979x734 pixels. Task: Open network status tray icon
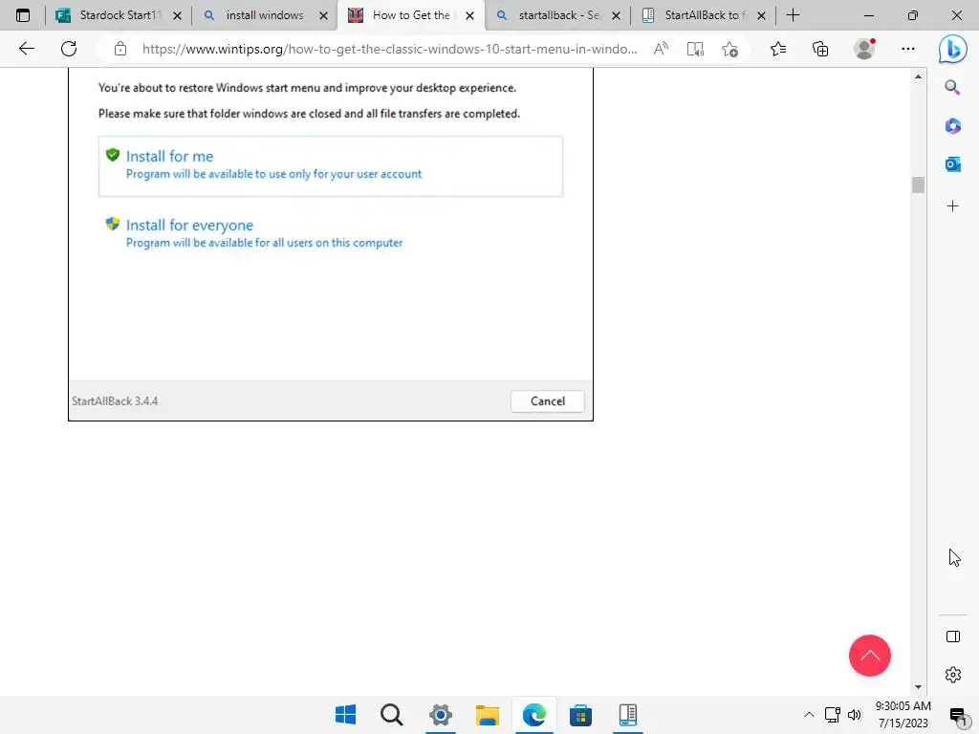(x=833, y=715)
